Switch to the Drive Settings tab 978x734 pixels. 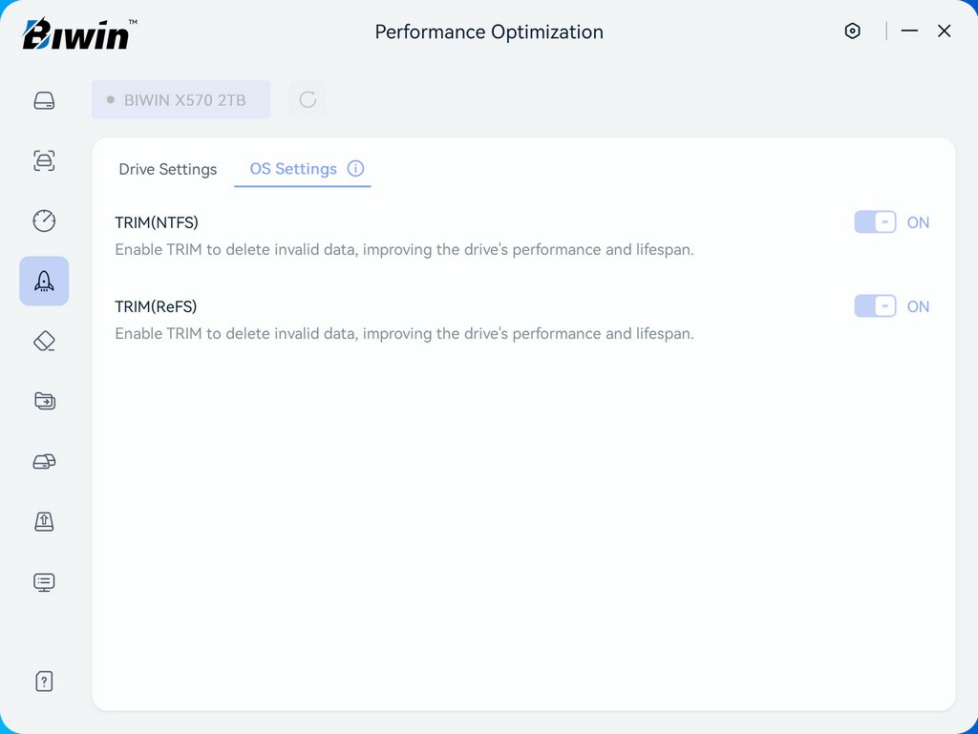click(168, 169)
